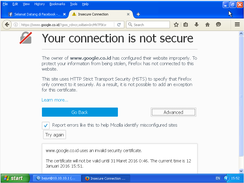Open the Firefox hamburger menu

click(x=237, y=25)
